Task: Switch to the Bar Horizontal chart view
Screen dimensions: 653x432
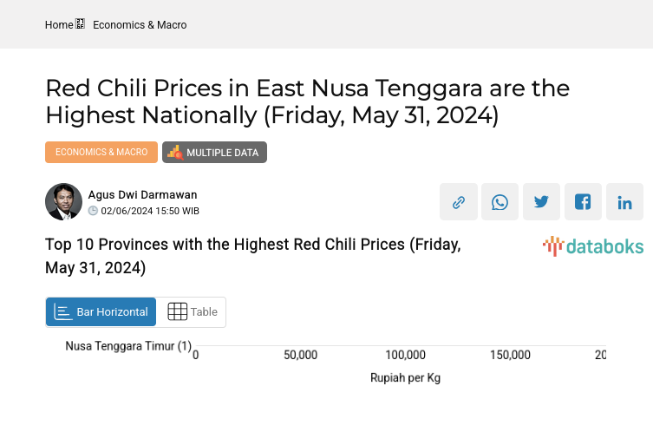Action: point(101,312)
